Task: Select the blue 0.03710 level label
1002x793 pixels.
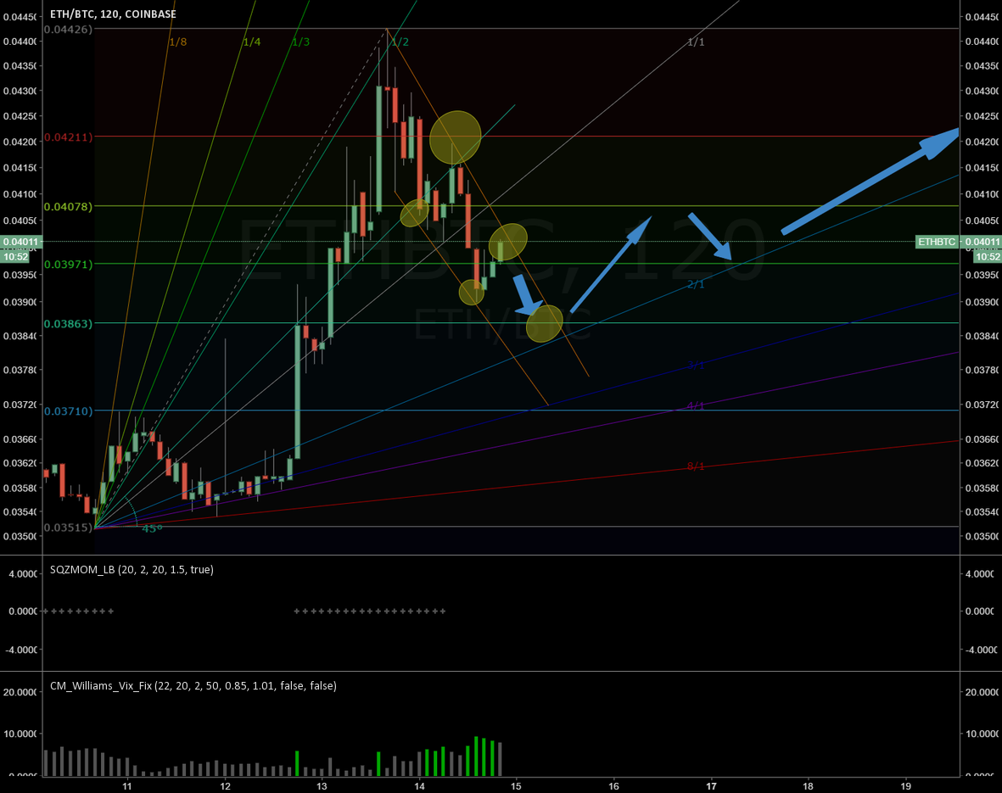Action: [69, 410]
